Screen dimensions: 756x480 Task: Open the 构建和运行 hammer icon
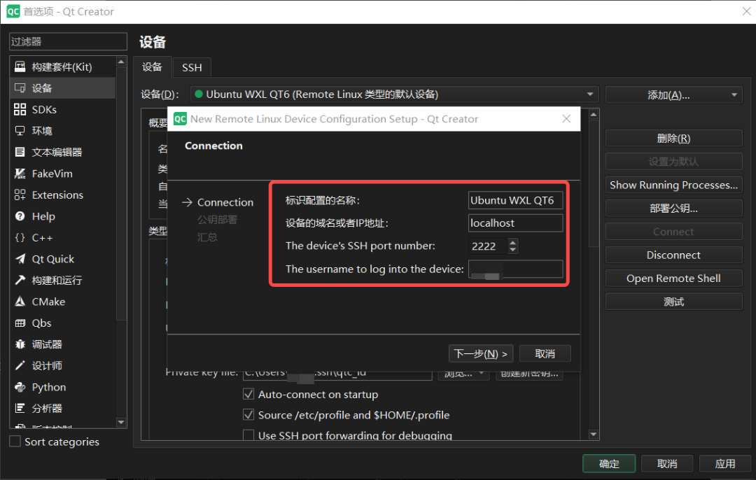click(x=20, y=280)
